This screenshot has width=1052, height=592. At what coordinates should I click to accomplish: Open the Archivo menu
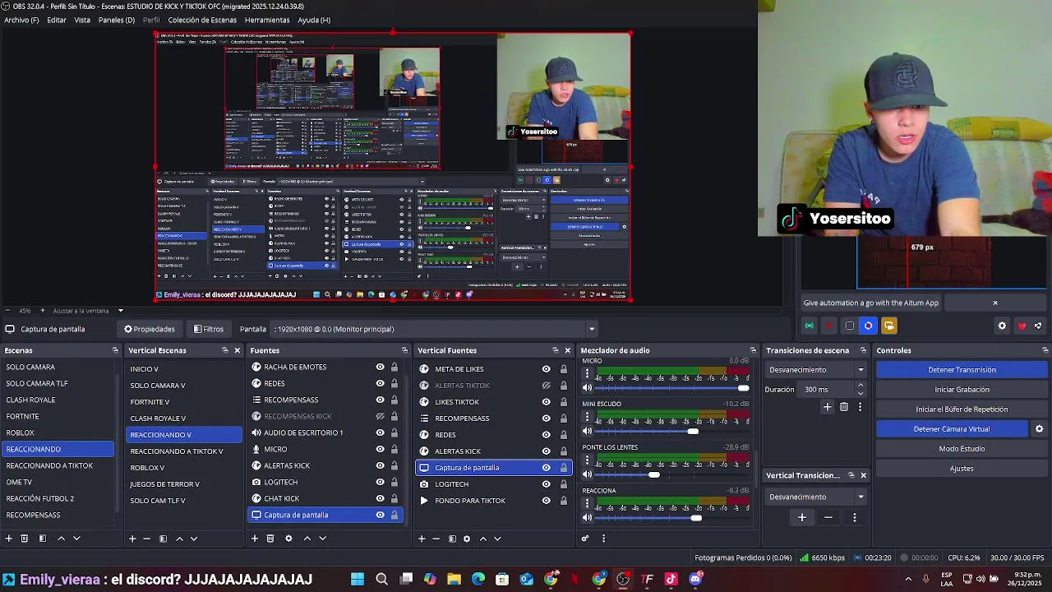pyautogui.click(x=21, y=20)
